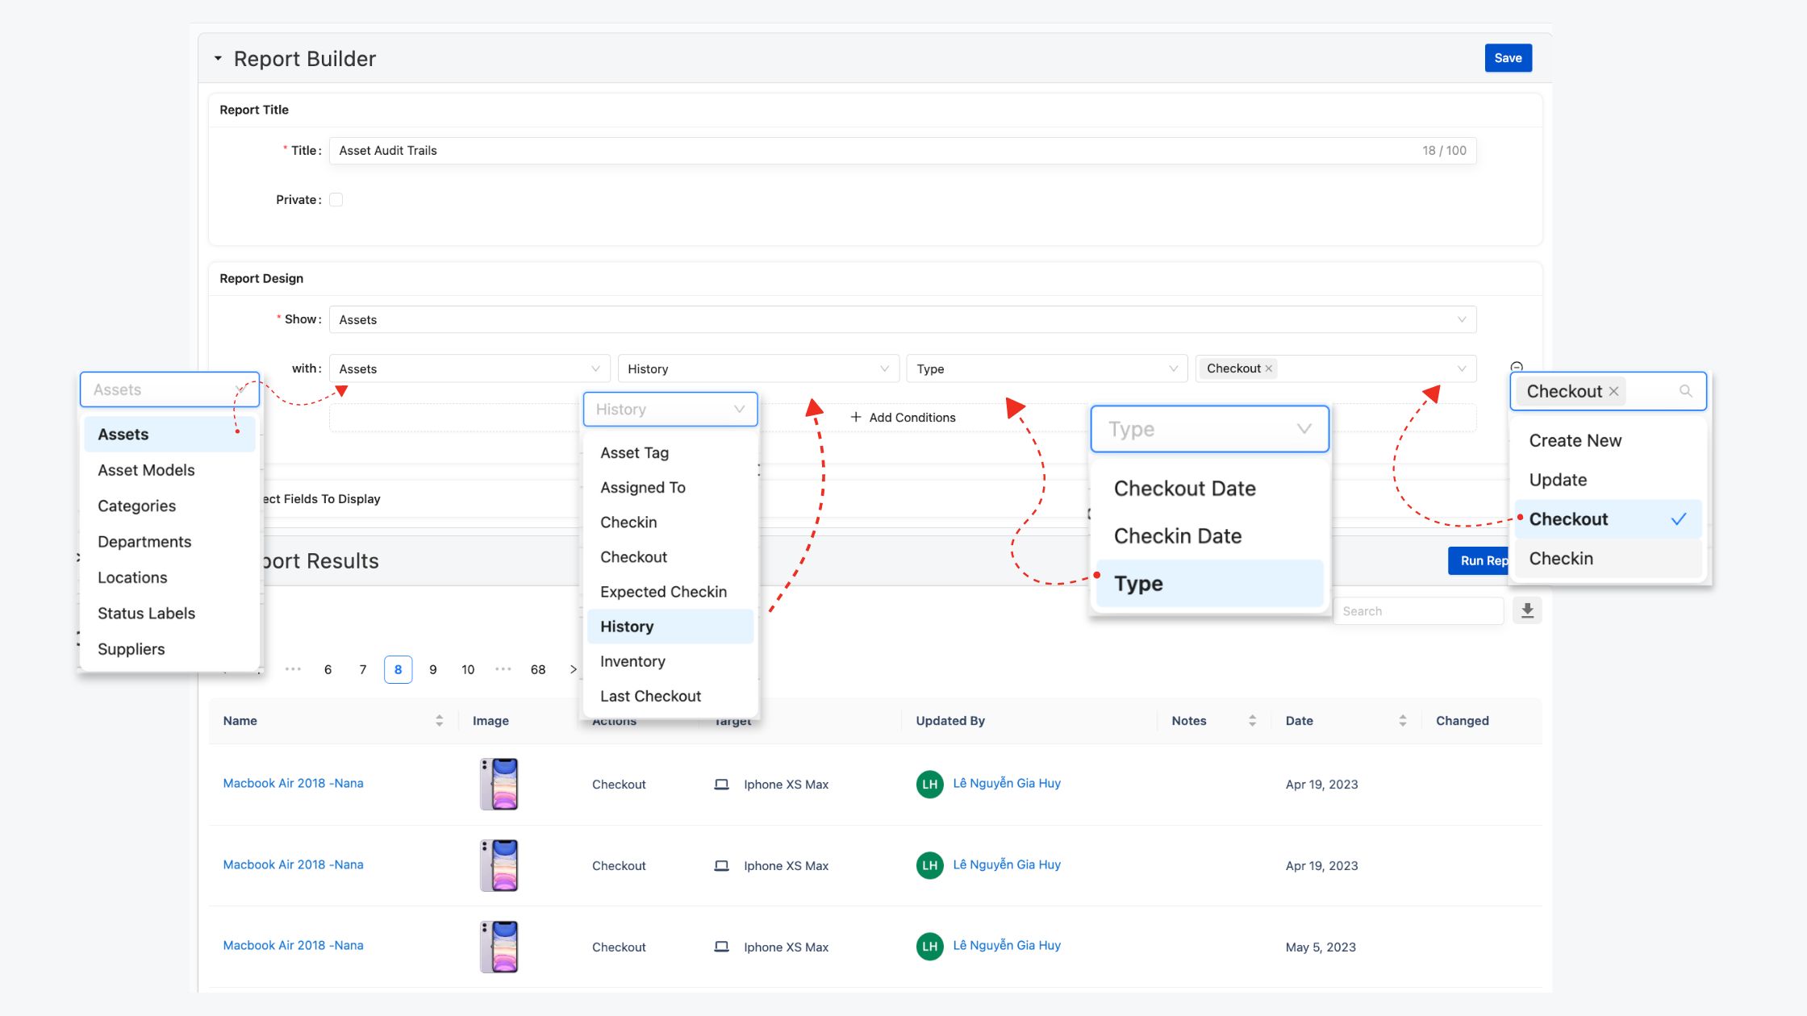1807x1016 pixels.
Task: Click Add Conditions
Action: click(902, 418)
